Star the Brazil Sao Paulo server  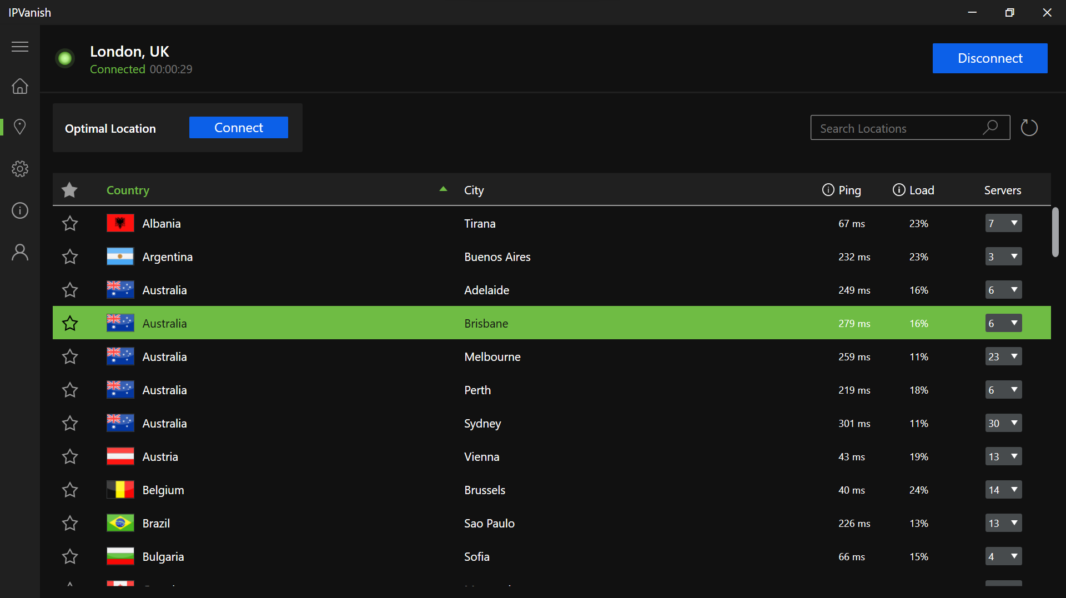[70, 523]
